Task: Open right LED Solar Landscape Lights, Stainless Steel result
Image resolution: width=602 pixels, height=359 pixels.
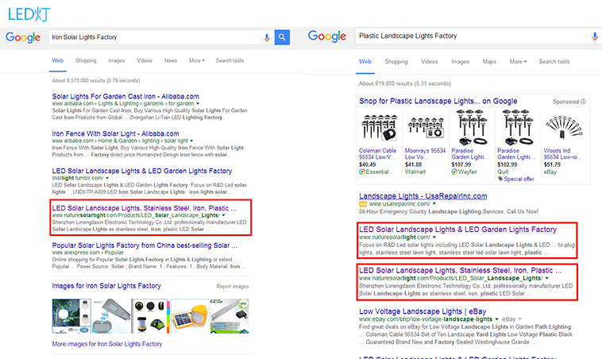Action: [x=461, y=270]
